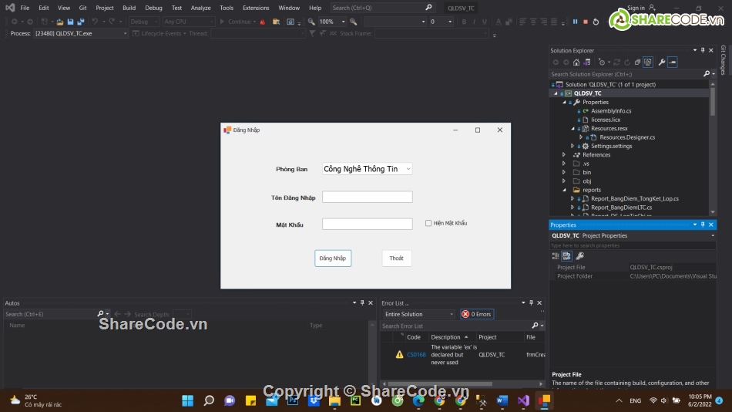Click the Stop Debugging icon in toolbar
732x412 pixels.
coord(586,22)
